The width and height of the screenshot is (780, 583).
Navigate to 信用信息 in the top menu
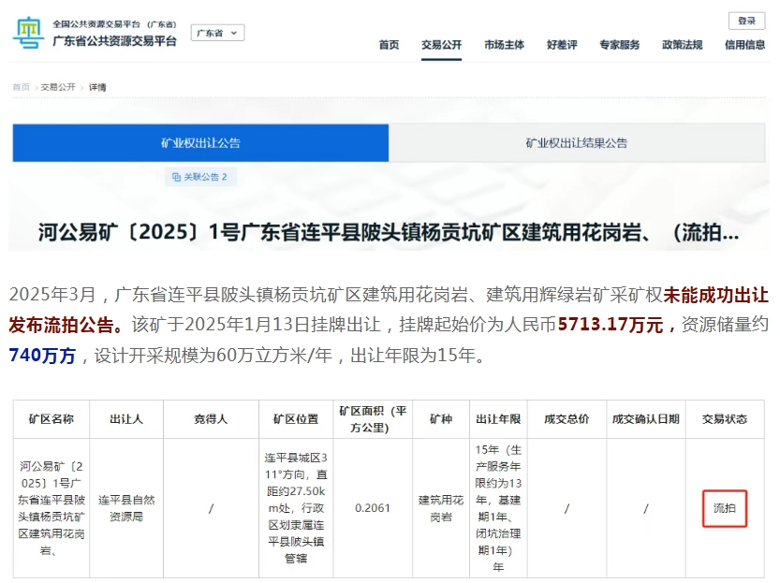point(744,45)
